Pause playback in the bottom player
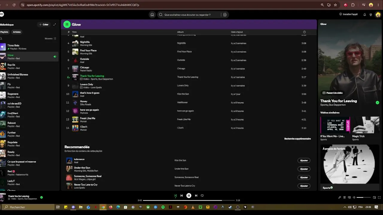383x215 pixels. click(x=189, y=196)
